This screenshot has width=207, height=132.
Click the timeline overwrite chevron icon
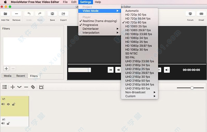click(x=19, y=87)
